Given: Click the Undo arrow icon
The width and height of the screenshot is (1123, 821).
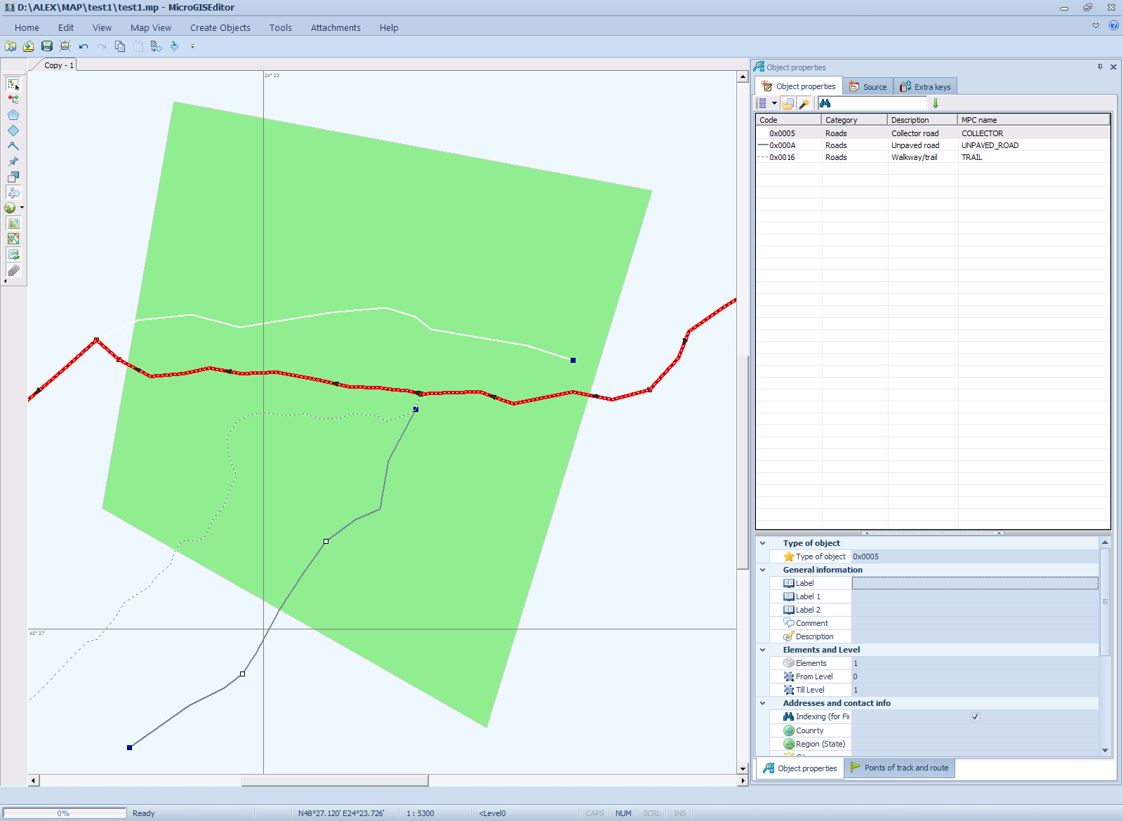Looking at the screenshot, I should [x=84, y=46].
